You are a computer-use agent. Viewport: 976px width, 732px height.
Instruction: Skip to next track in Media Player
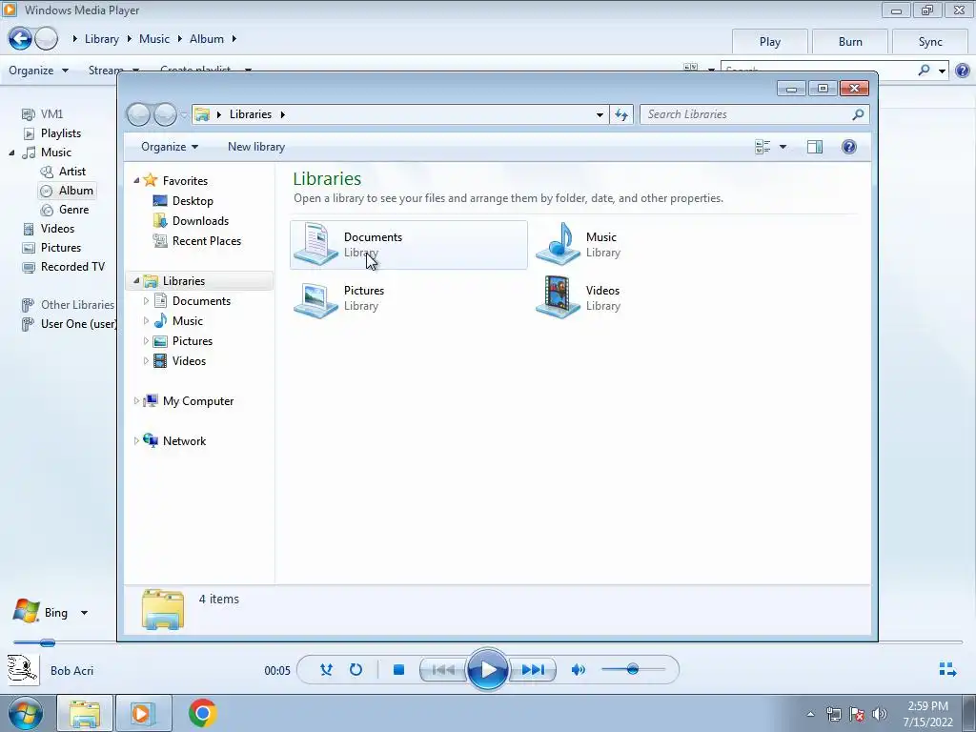pyautogui.click(x=533, y=670)
